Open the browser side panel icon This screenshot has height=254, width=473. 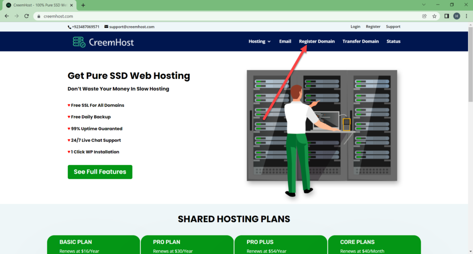coord(447,16)
